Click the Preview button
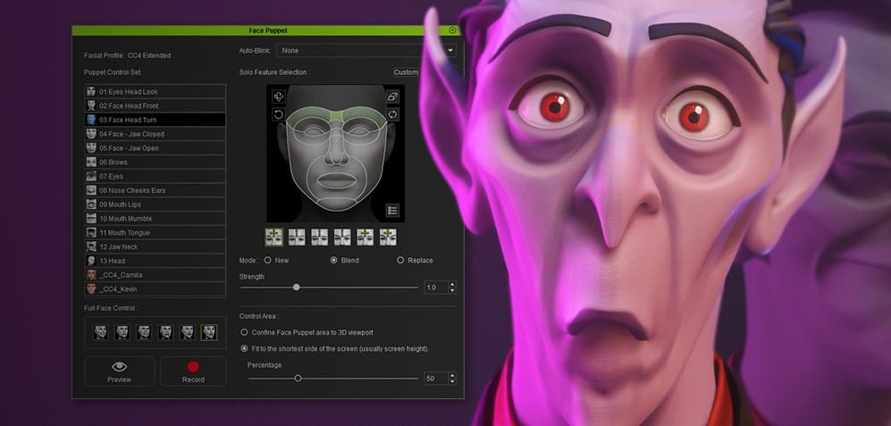Viewport: 891px width, 426px height. click(x=119, y=372)
